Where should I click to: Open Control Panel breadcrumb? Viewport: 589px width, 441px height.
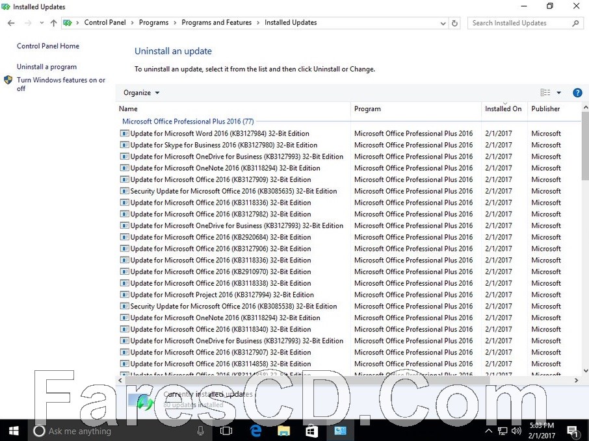coord(105,23)
